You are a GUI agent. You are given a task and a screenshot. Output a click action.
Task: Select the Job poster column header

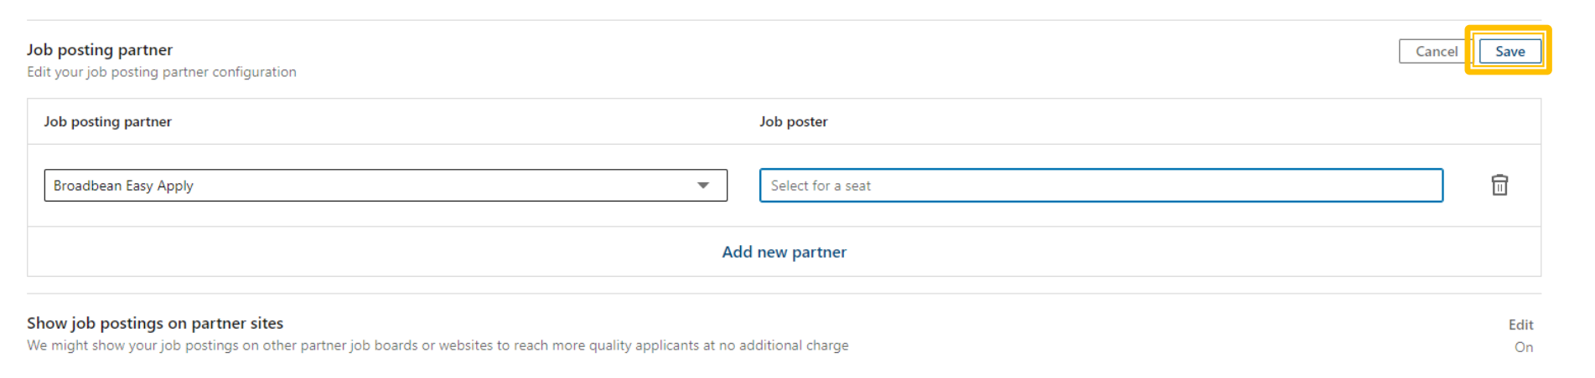(x=793, y=121)
